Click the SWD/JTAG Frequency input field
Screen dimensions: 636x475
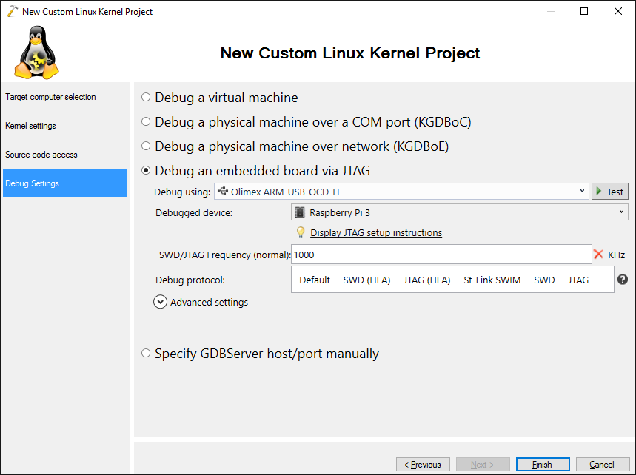pos(441,255)
